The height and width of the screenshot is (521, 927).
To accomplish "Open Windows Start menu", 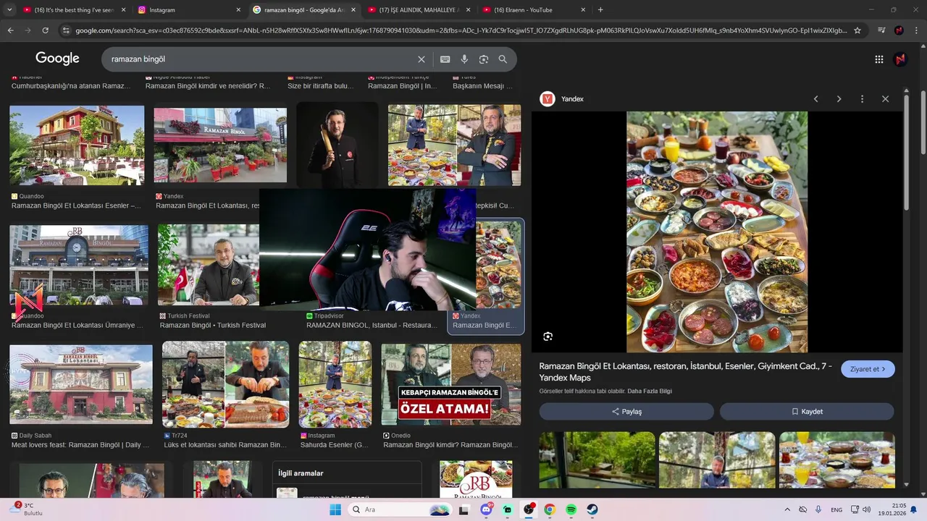I will [335, 509].
